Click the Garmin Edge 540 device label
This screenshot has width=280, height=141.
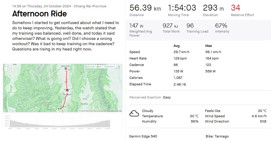click(x=143, y=136)
